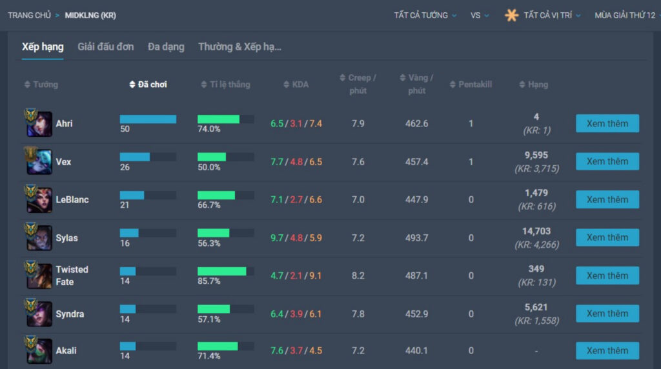Expand the VS dropdown
Viewport: 661px width, 369px height.
[480, 15]
